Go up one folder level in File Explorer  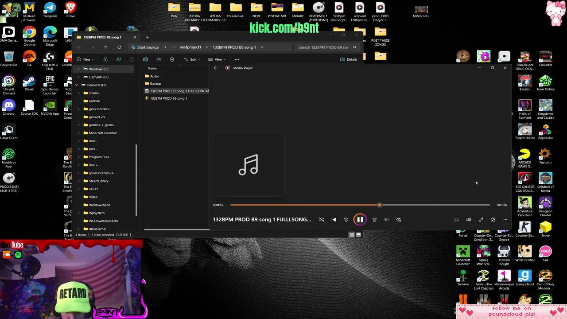pyautogui.click(x=105, y=47)
